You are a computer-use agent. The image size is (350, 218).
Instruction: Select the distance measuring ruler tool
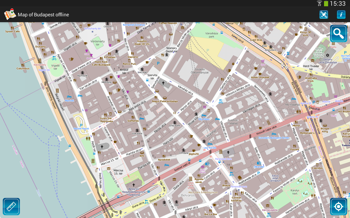point(11,206)
